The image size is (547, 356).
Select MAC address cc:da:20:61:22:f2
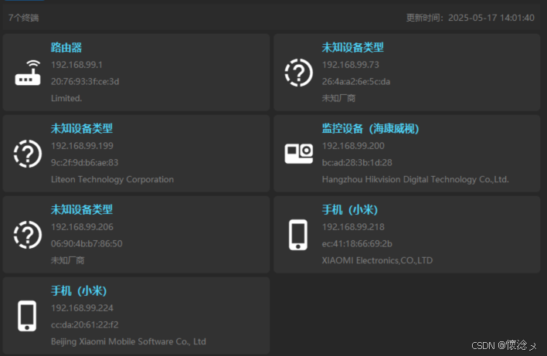85,325
